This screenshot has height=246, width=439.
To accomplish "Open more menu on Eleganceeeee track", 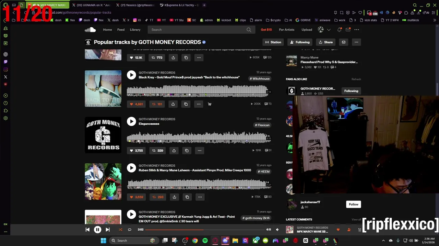I will tap(199, 150).
